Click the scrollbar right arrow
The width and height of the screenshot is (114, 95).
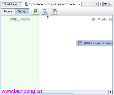[x=111, y=92]
